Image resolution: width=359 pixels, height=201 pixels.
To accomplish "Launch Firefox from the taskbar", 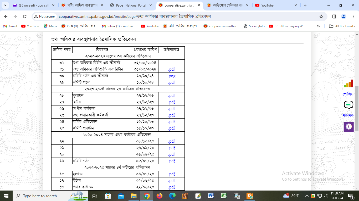I will 159,196.
